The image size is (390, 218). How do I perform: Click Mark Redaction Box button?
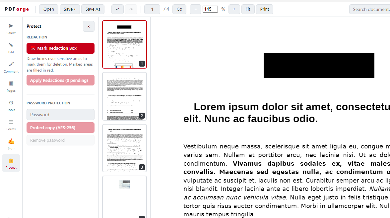[x=60, y=48]
